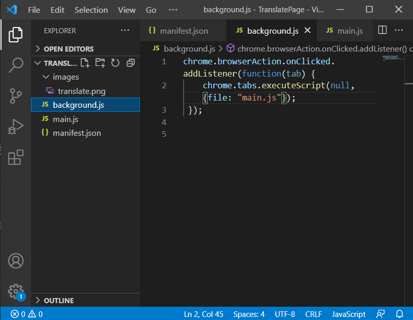Image resolution: width=413 pixels, height=320 pixels.
Task: Collapse the images folder
Action: click(65, 77)
